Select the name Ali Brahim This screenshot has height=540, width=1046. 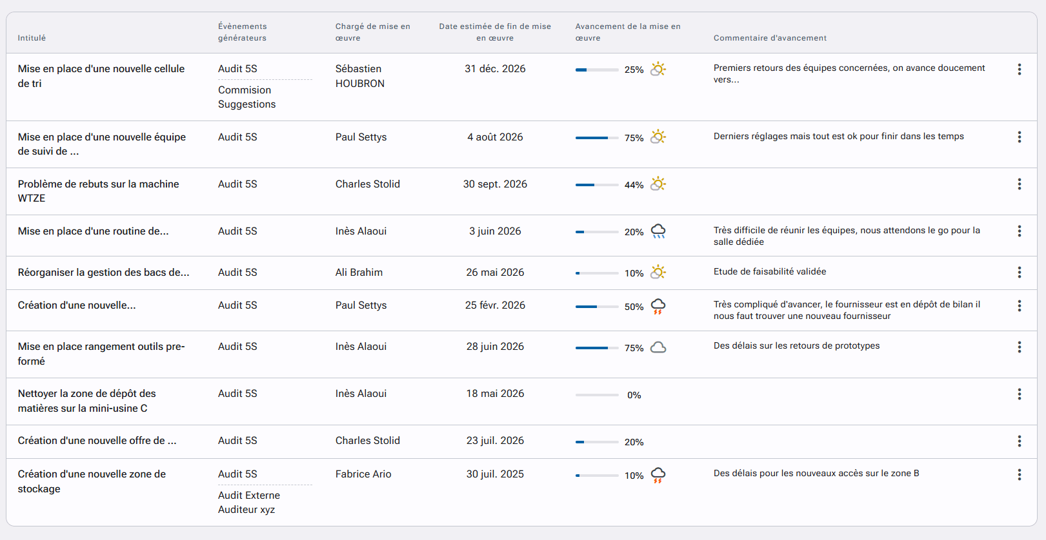(359, 273)
